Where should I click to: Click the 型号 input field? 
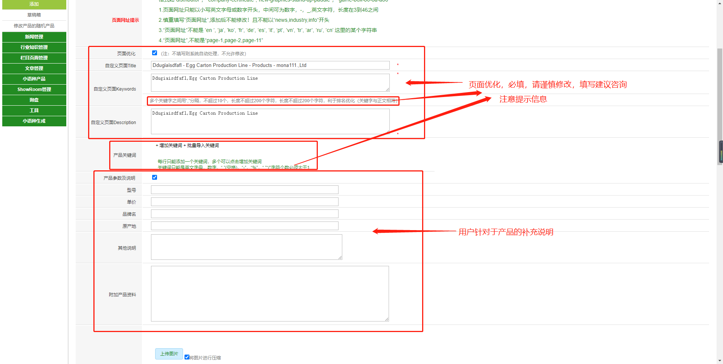(x=245, y=190)
